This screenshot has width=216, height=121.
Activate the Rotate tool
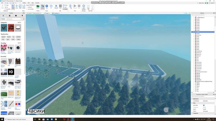pos(24,7)
